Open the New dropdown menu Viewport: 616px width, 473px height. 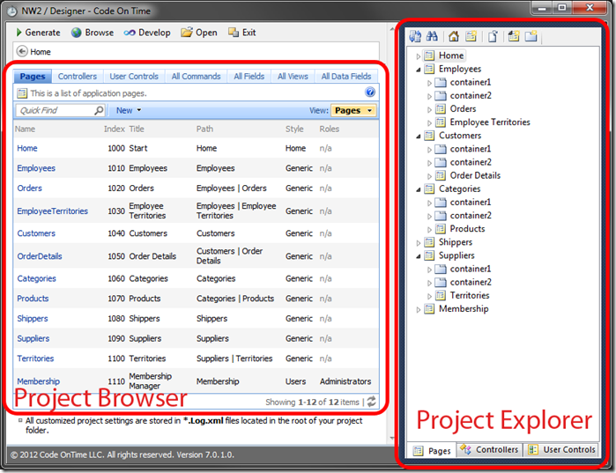(x=128, y=111)
